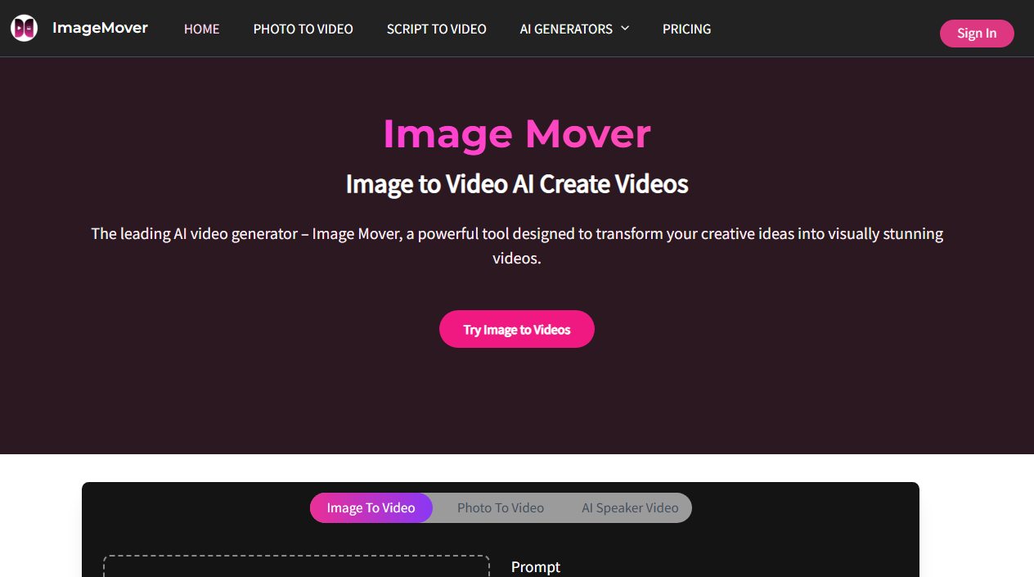Open the PHOTO TO VIDEO page
This screenshot has width=1034, height=577.
[303, 29]
